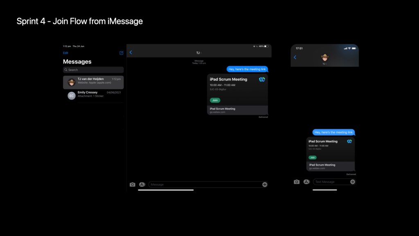The width and height of the screenshot is (419, 236).
Task: Open the go.webex.com link preview on iPad
Action: (x=237, y=110)
